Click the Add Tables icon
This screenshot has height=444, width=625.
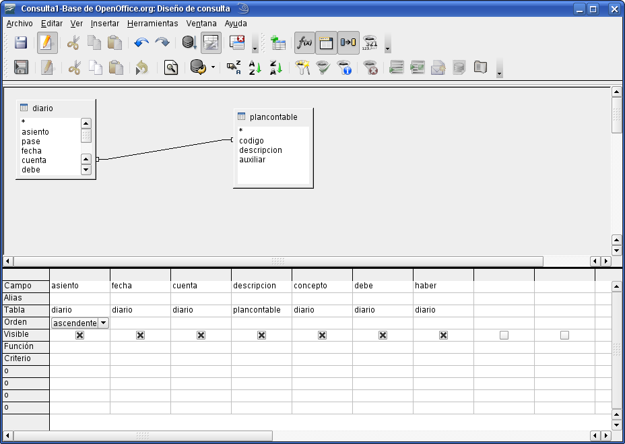pyautogui.click(x=278, y=42)
